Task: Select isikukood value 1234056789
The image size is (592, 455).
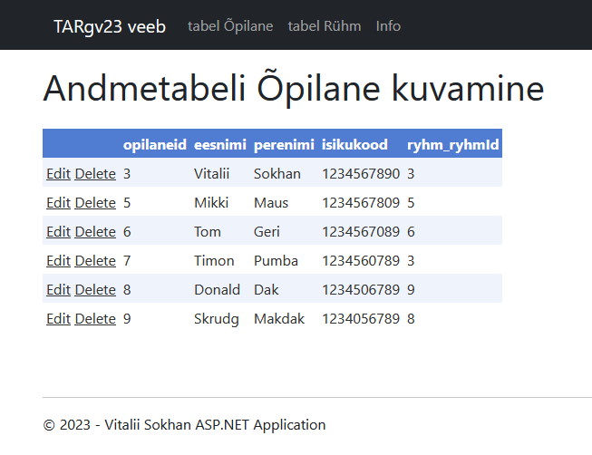Action: [x=361, y=319]
